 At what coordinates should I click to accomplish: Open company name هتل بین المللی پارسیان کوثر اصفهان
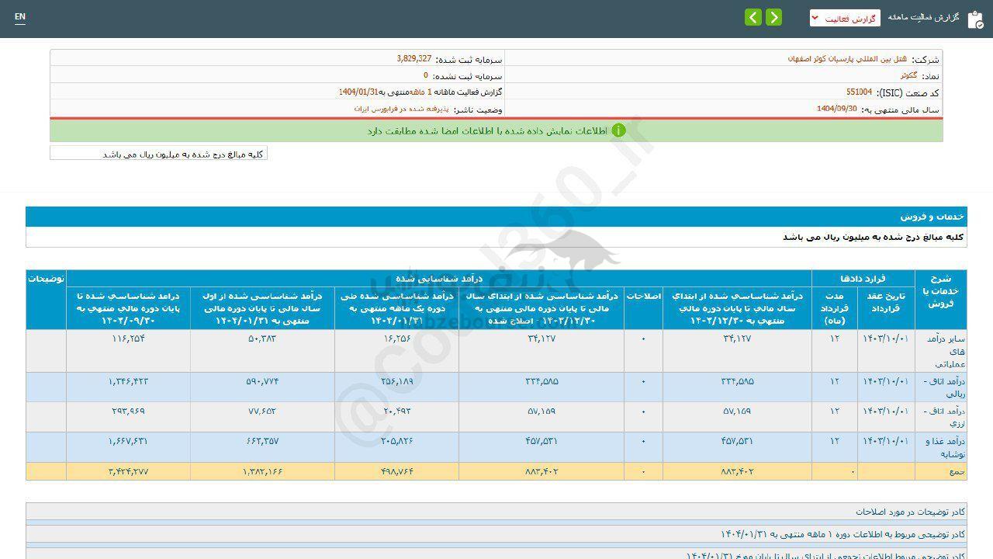848,59
